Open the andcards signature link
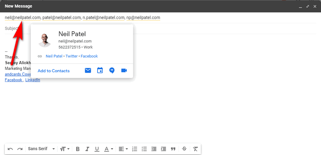The width and height of the screenshot is (321, 155). click(x=18, y=74)
